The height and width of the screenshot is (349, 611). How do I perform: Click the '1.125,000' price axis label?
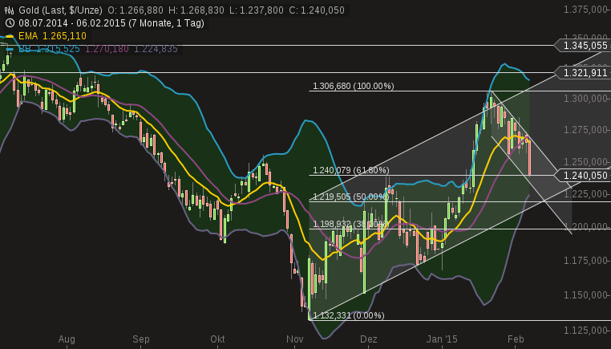585,331
